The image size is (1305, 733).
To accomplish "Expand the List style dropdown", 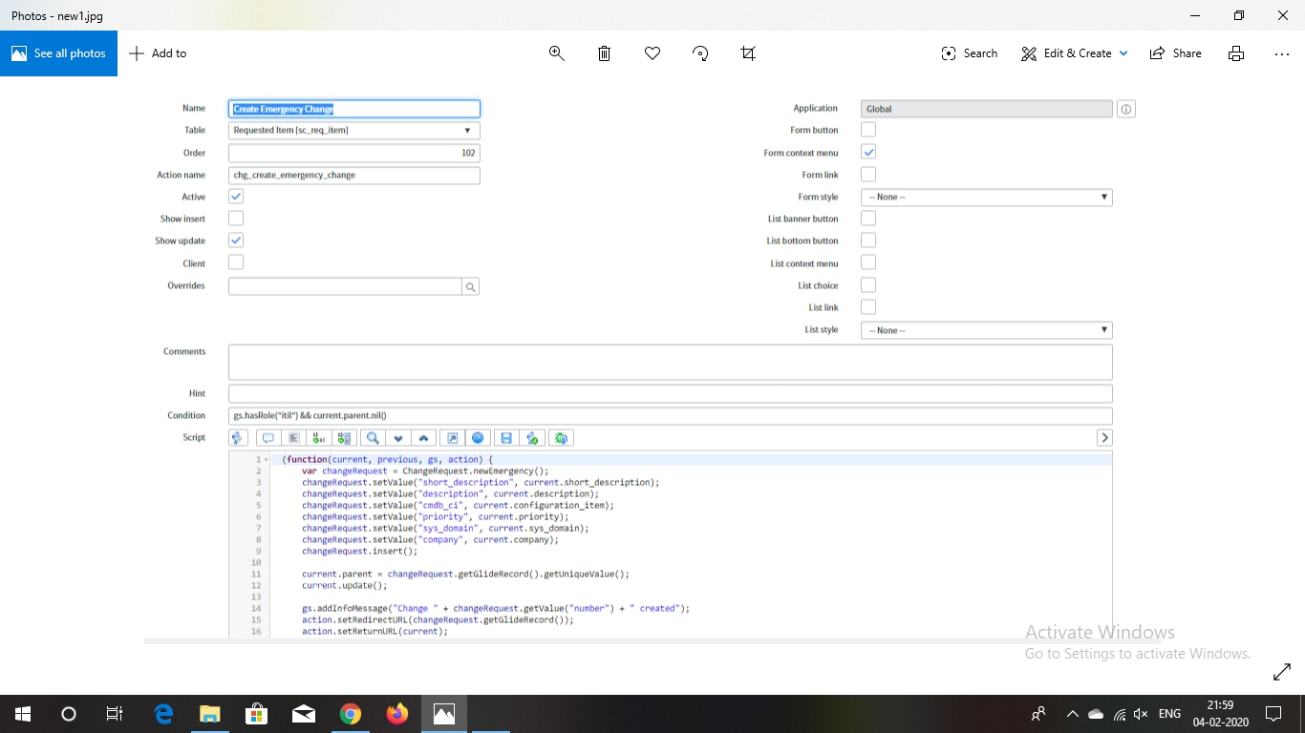I will pyautogui.click(x=986, y=329).
